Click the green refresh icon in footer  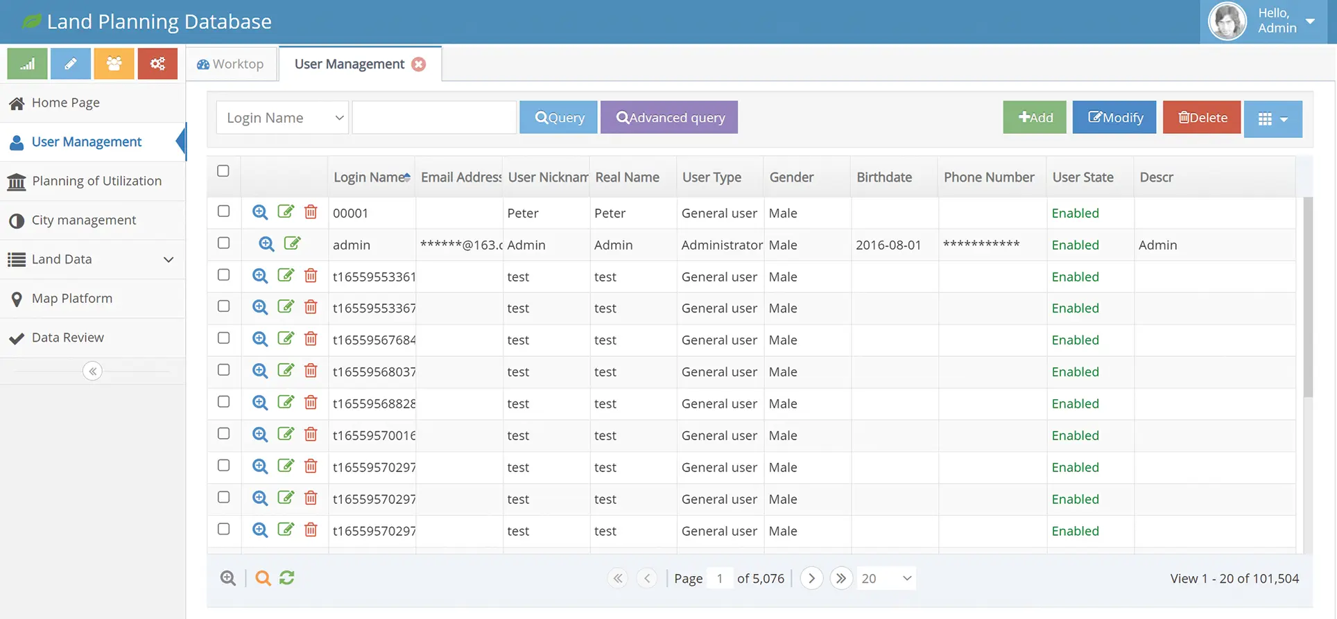click(x=287, y=577)
